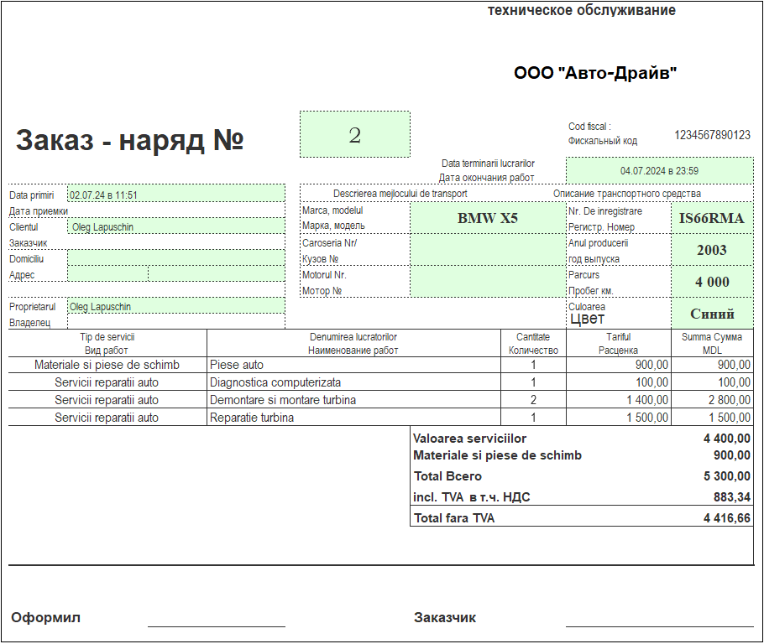Click the quantity cell for Reparatie turbina
This screenshot has height=644, width=764.
pos(533,418)
